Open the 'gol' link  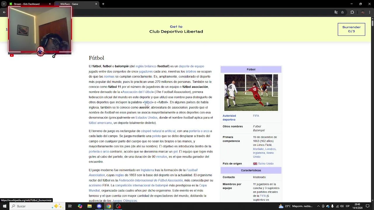pos(175,152)
